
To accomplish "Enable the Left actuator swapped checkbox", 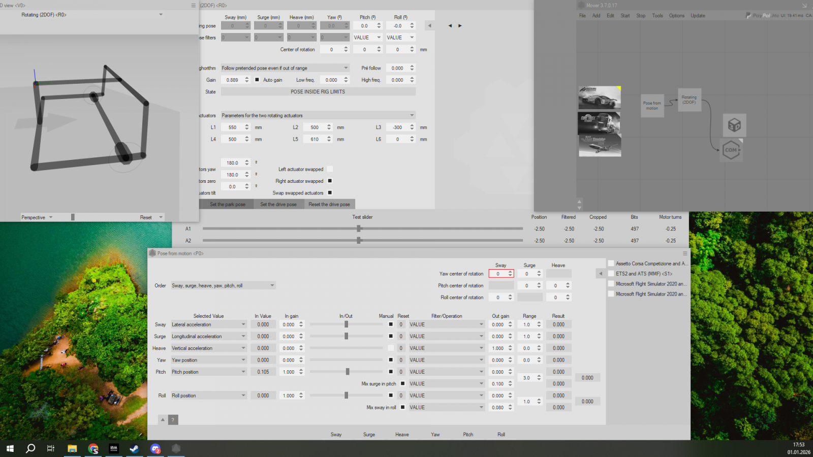I will coord(330,169).
